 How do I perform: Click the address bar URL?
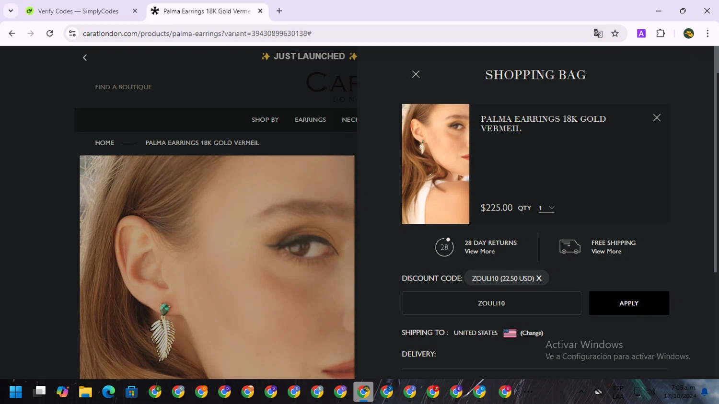pyautogui.click(x=197, y=34)
